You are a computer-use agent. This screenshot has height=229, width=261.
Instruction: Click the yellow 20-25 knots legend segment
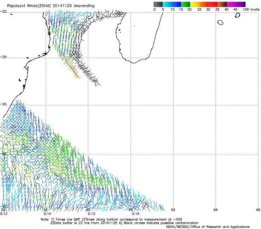point(195,4)
